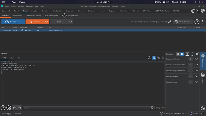This screenshot has width=206, height=116.
Task: Open the Extensions tab
Action: coord(124,11)
